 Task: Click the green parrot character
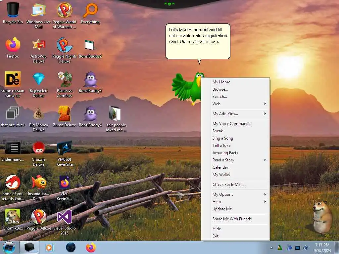click(187, 89)
